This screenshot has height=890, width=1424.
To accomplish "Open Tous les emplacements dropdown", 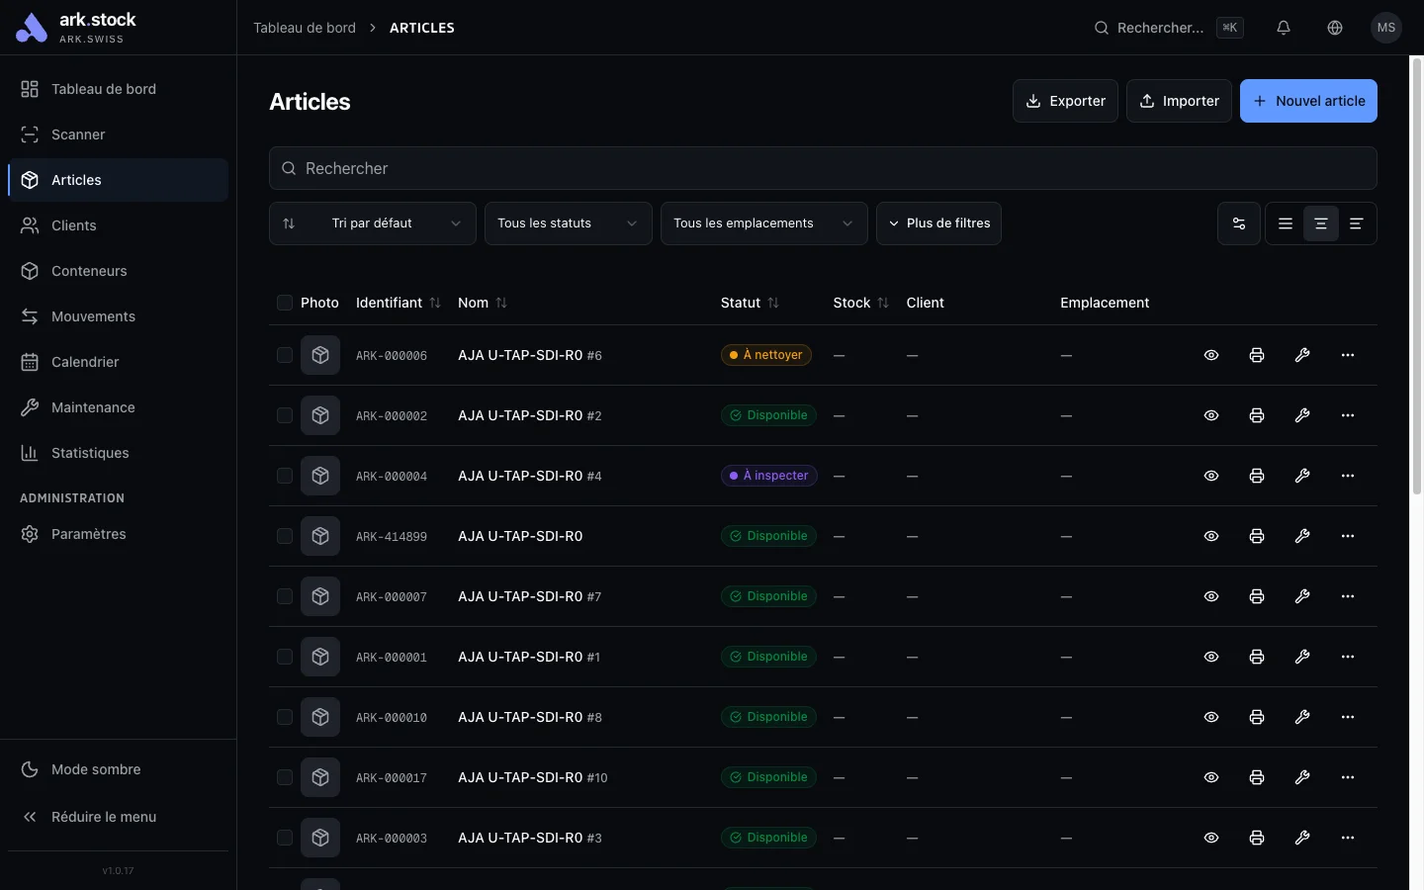I will click(x=762, y=223).
